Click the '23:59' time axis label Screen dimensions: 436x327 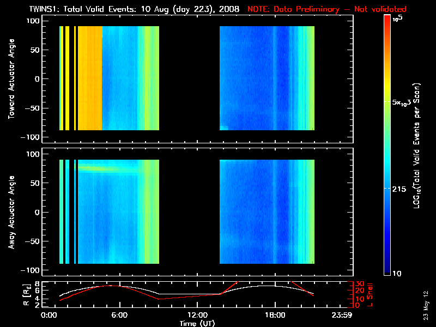pyautogui.click(x=342, y=315)
